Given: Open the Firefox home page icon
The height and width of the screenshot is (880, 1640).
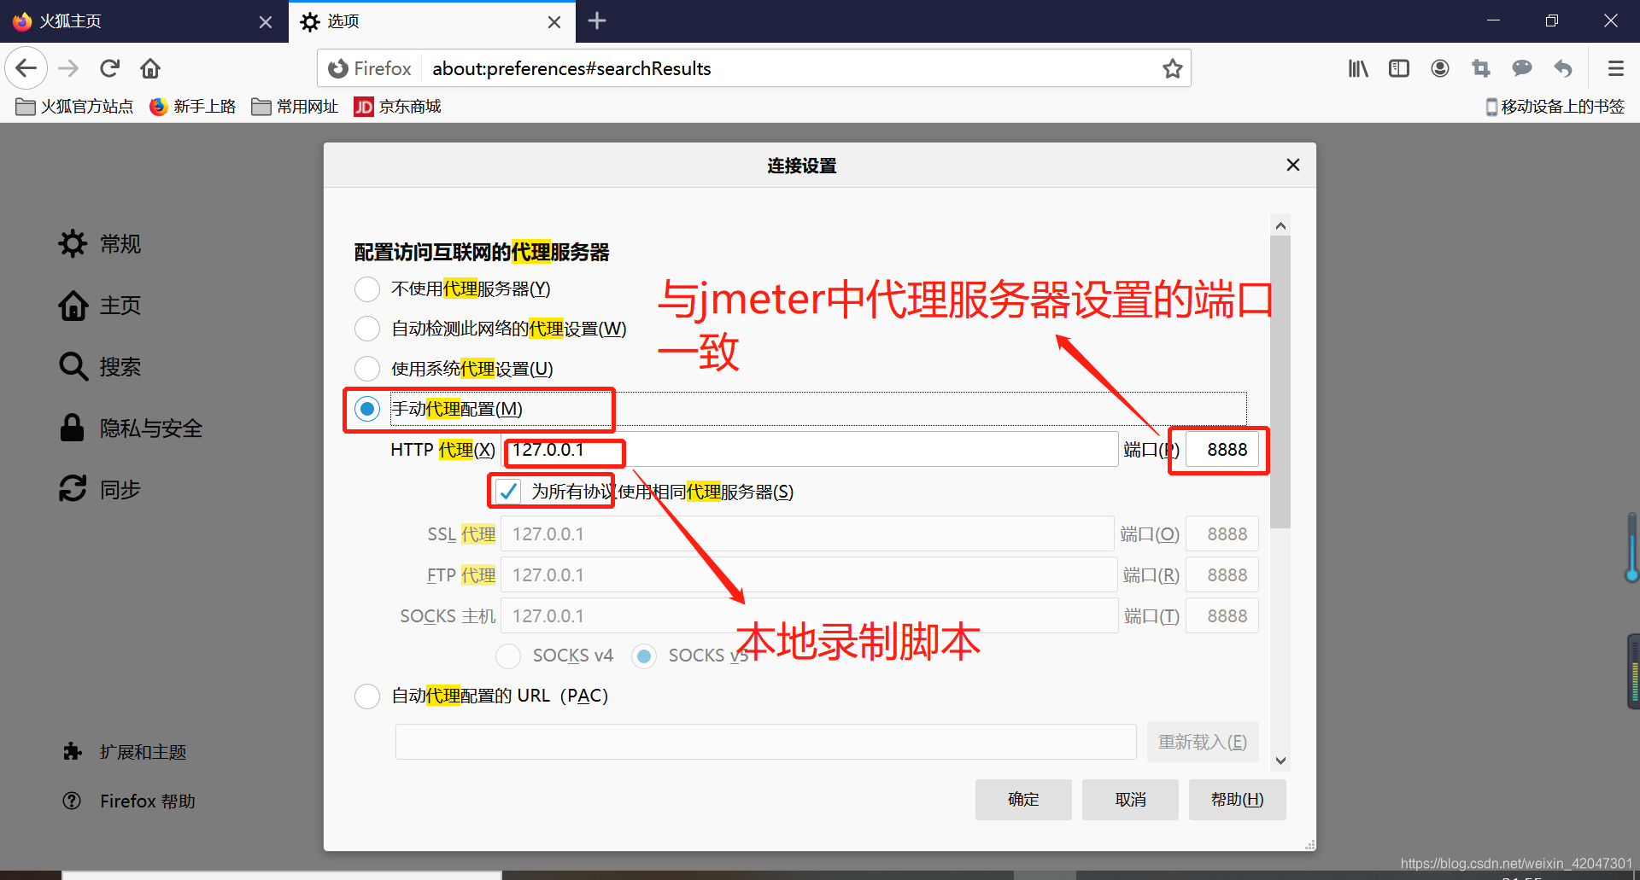Looking at the screenshot, I should [x=150, y=68].
